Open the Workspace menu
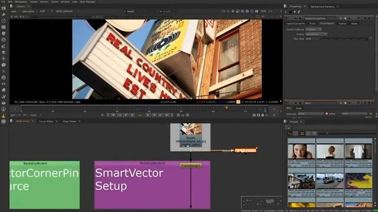This screenshot has height=212, width=378. pyautogui.click(x=21, y=2)
